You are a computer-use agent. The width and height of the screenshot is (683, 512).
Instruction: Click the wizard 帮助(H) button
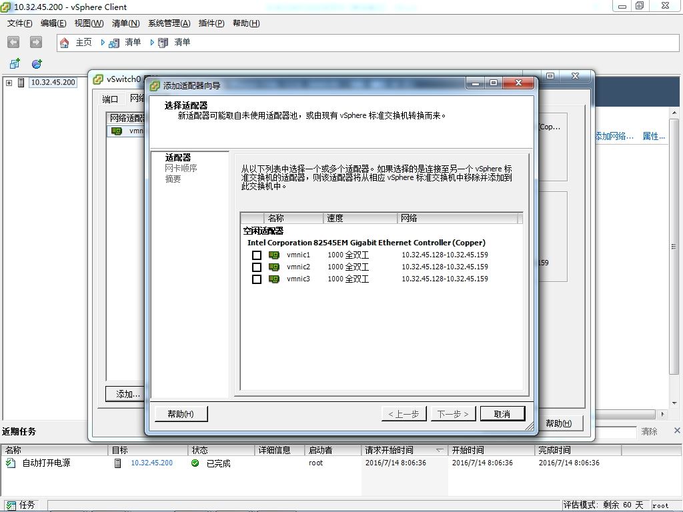(x=181, y=414)
